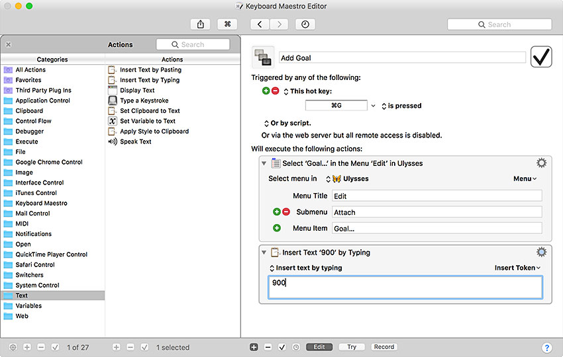The height and width of the screenshot is (357, 563).
Task: Click the Try button
Action: tap(351, 347)
